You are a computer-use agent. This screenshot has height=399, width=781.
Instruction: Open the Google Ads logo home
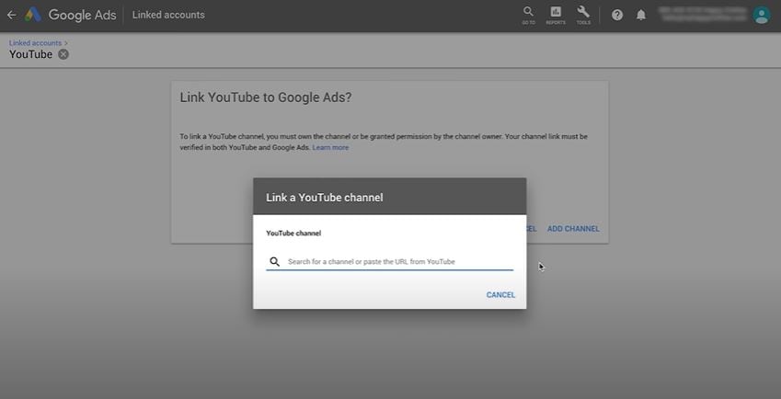70,15
